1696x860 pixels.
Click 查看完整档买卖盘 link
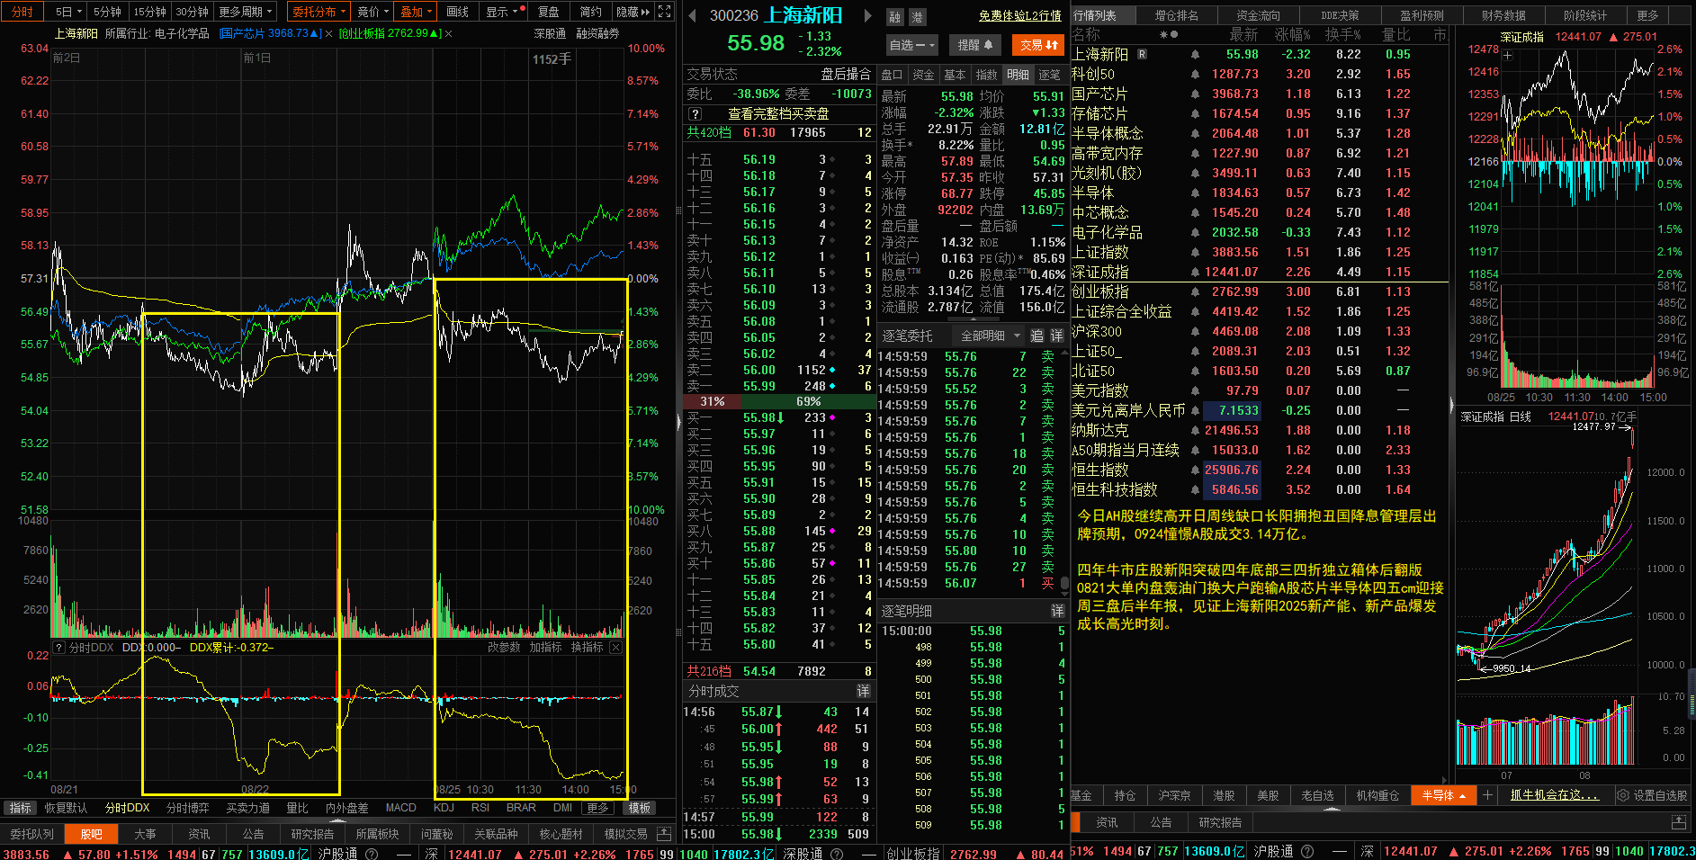click(778, 114)
